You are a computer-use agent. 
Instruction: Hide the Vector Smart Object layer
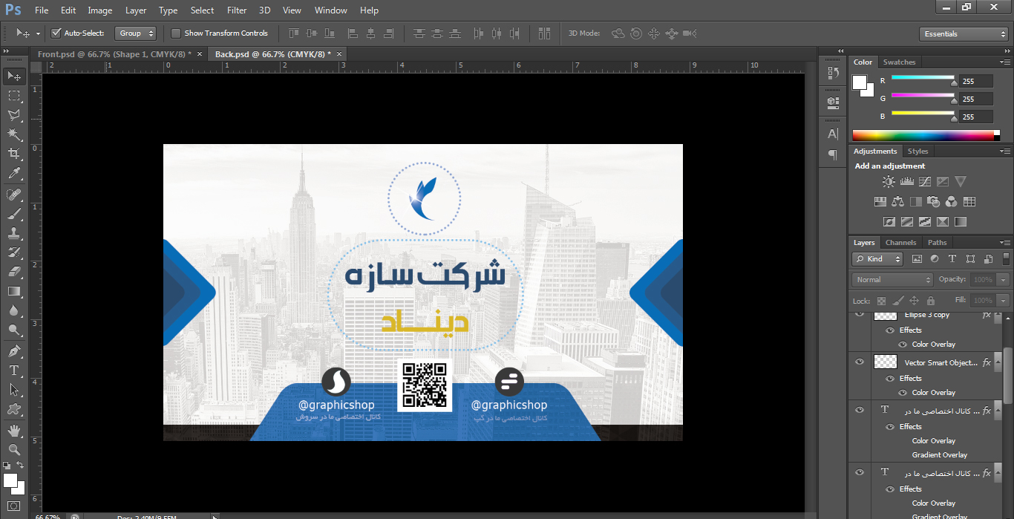point(860,362)
